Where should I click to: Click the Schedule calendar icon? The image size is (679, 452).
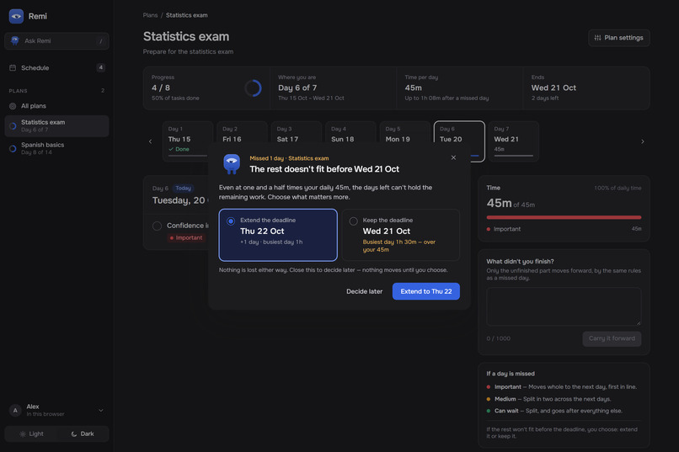pos(13,67)
